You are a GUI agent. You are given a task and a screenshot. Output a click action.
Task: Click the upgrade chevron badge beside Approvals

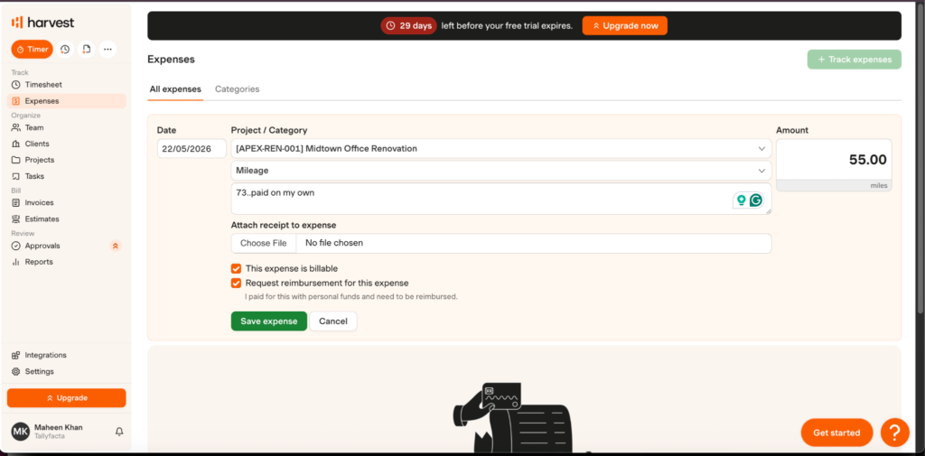pyautogui.click(x=116, y=246)
